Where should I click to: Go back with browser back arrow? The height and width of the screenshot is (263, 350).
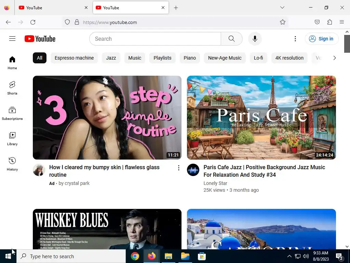click(x=8, y=22)
